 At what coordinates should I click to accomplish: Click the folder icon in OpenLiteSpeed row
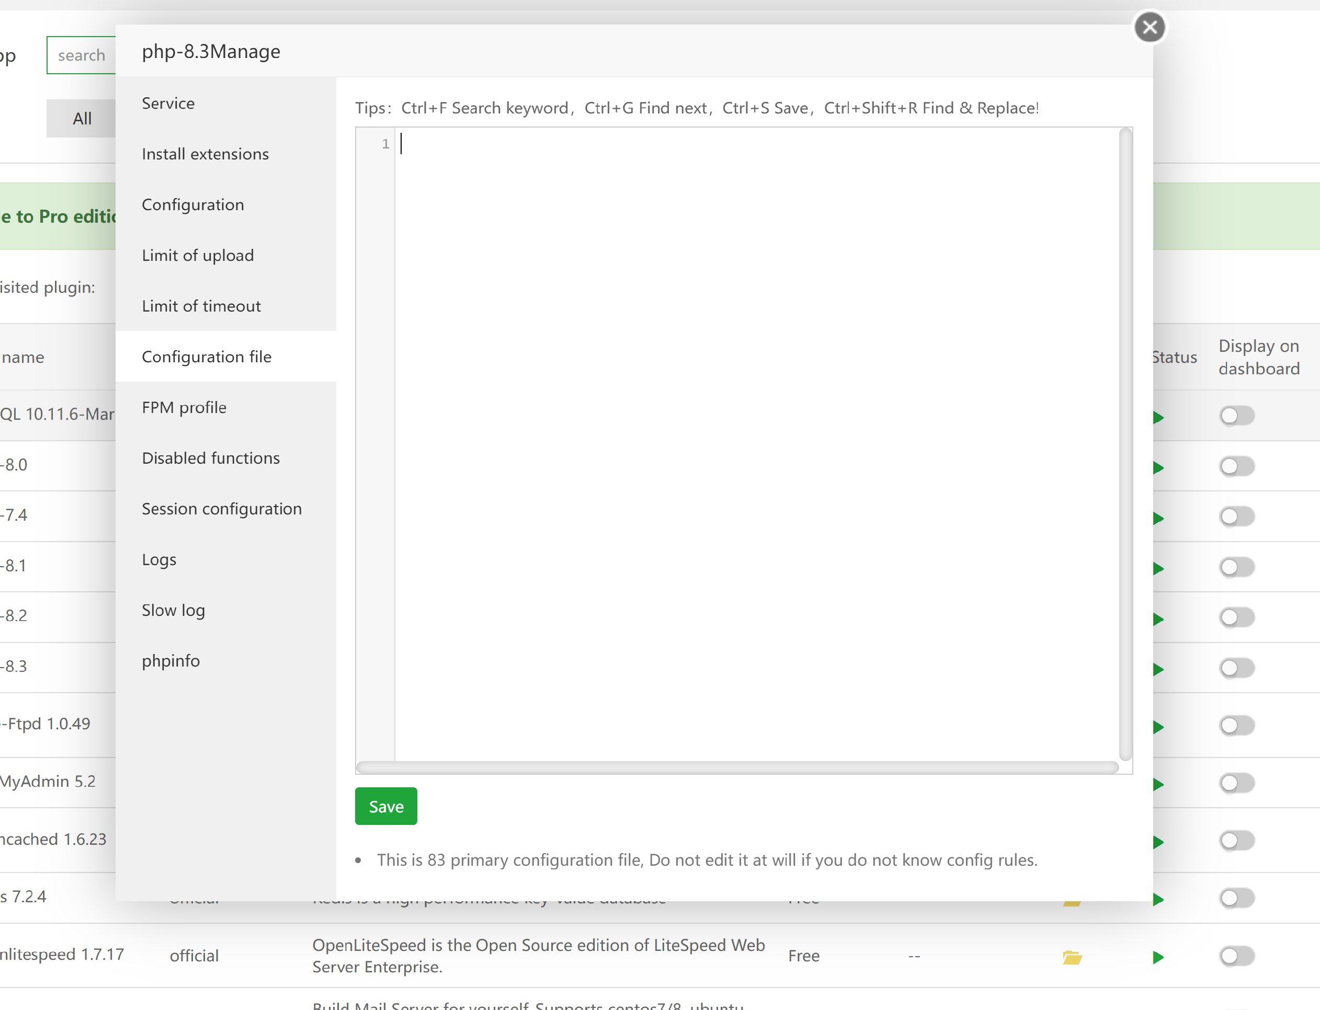click(x=1072, y=957)
